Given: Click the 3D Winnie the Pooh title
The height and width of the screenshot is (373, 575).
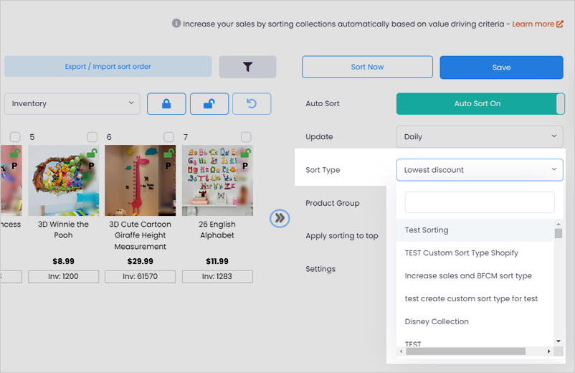Looking at the screenshot, I should click(x=63, y=230).
